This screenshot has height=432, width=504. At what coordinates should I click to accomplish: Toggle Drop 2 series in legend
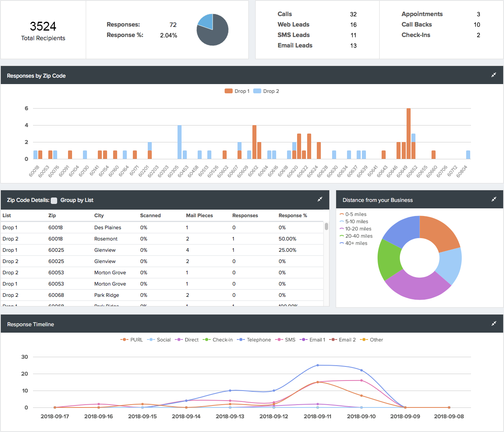266,91
